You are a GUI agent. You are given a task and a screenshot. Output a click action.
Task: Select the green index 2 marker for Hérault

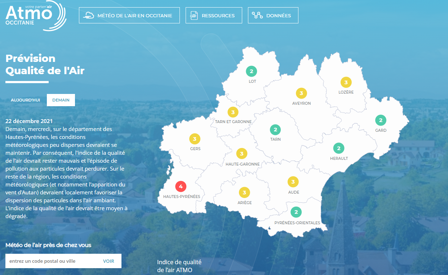[338, 148]
